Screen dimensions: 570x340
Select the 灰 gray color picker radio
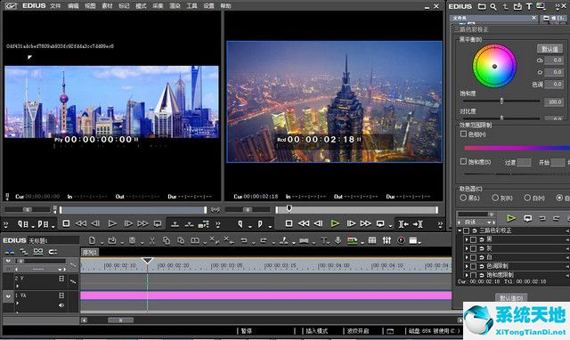[495, 198]
